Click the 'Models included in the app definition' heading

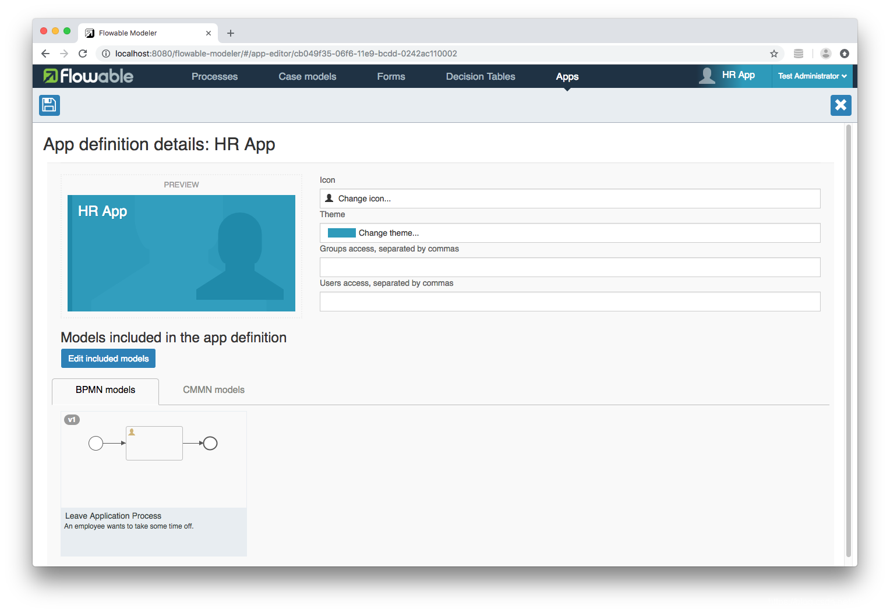click(x=174, y=338)
